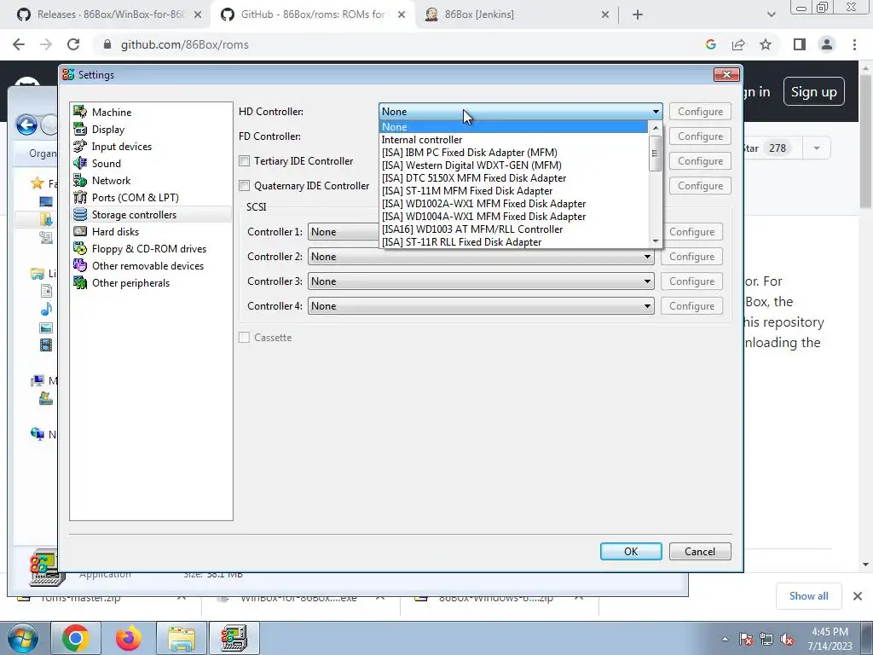This screenshot has height=655, width=873.
Task: Click the taskbar clock
Action: coord(830,639)
